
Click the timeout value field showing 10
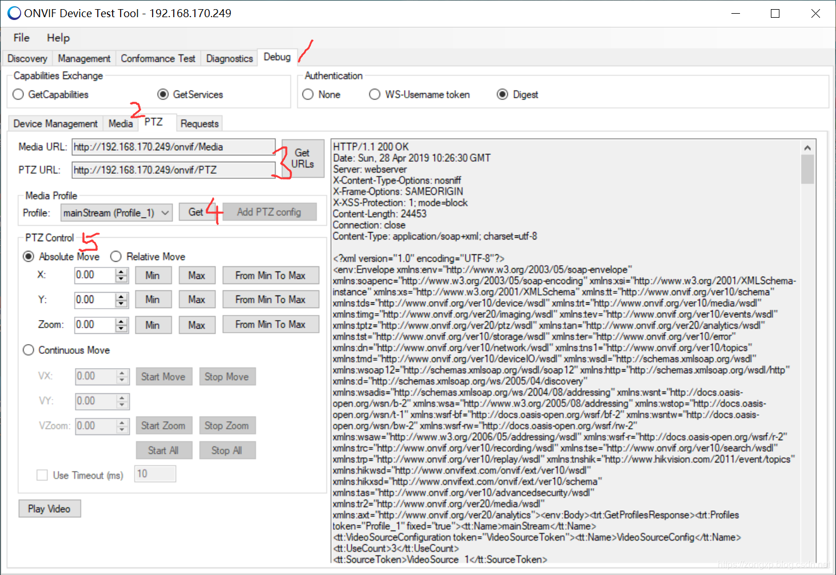pyautogui.click(x=155, y=474)
